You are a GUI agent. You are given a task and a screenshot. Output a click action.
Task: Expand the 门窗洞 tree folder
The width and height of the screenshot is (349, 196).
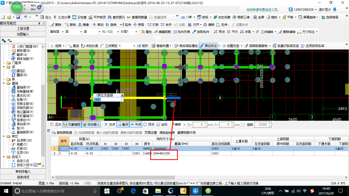pyautogui.click(x=3, y=63)
